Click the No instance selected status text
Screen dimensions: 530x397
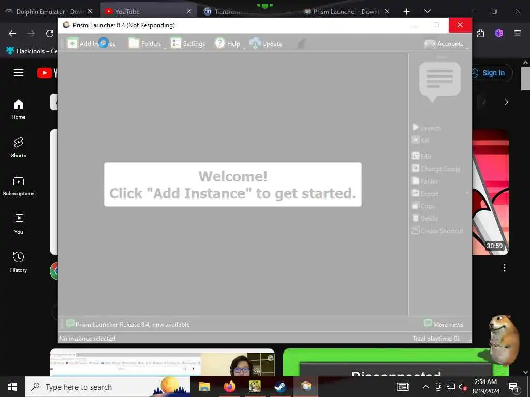[87, 338]
